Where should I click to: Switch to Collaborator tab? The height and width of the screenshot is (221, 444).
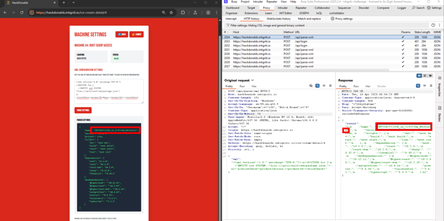322,8
